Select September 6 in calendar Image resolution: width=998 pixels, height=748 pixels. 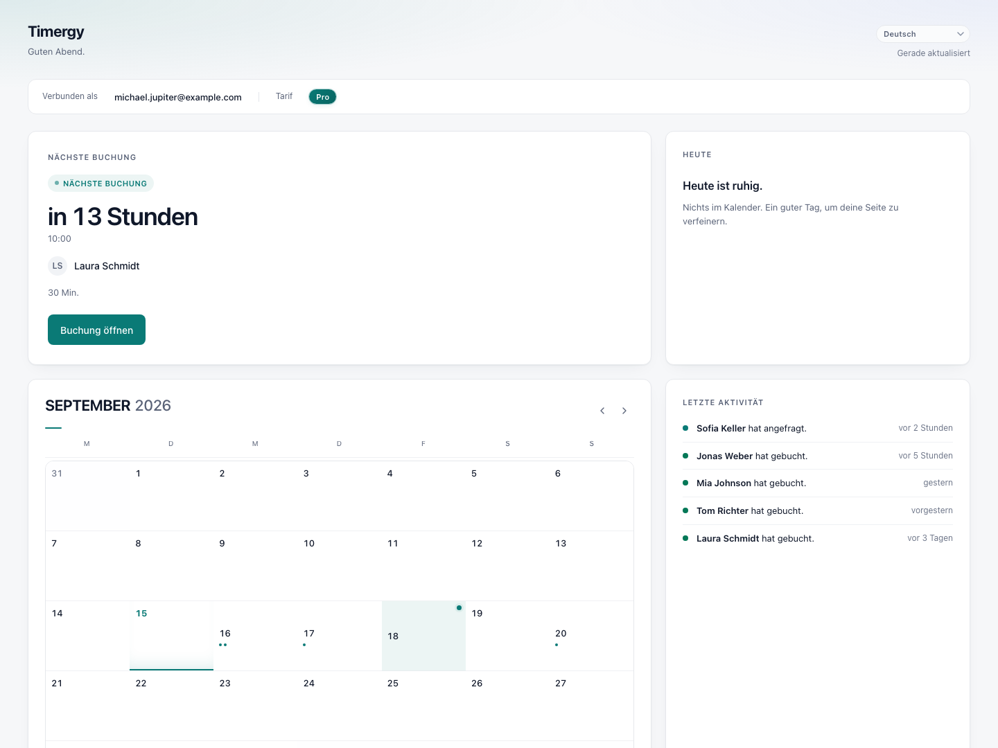click(x=591, y=496)
